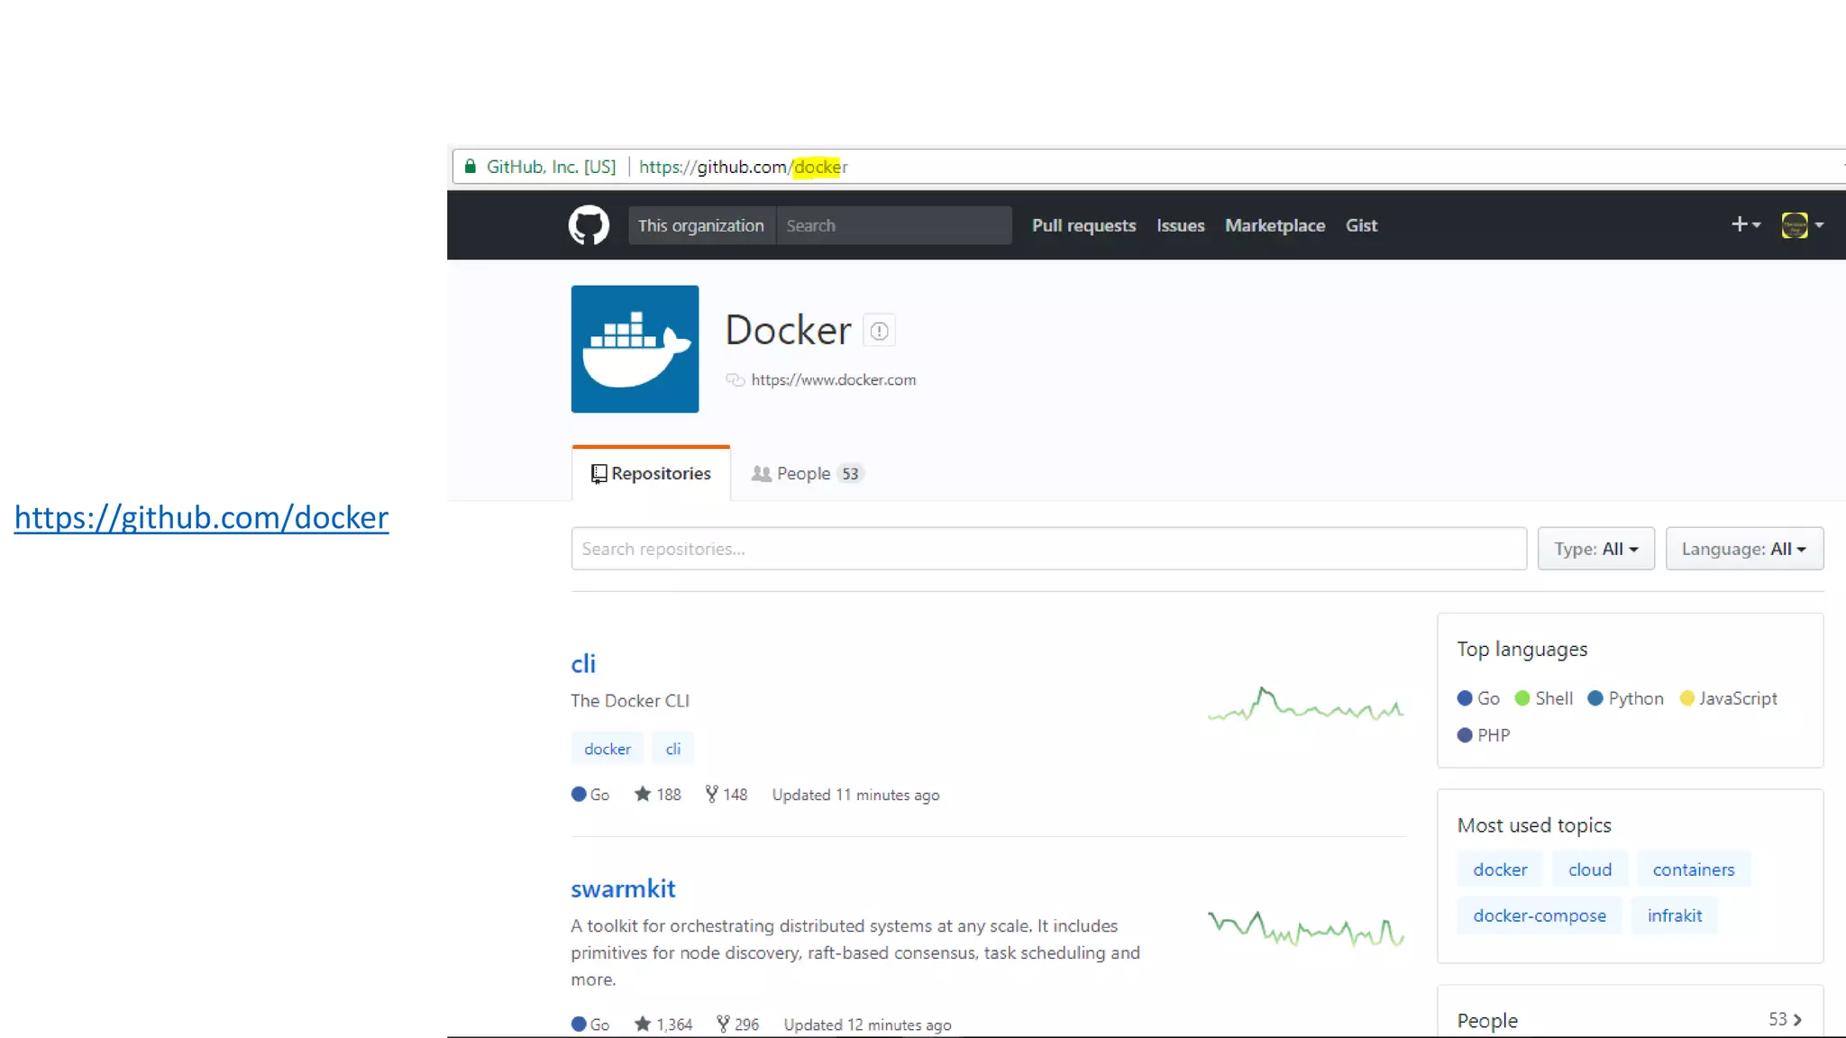Click the fork icon for swarmkit
1846x1038 pixels.
(723, 1024)
